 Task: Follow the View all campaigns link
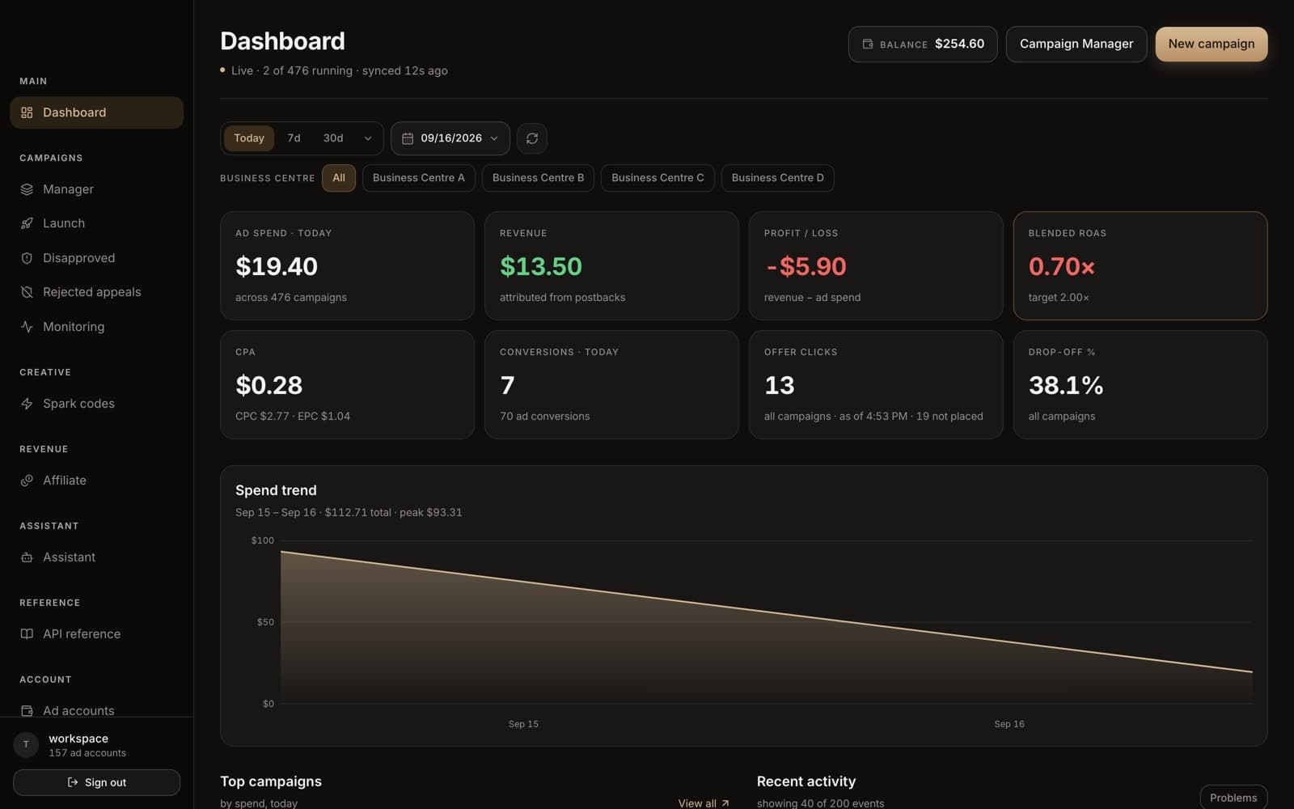coord(704,803)
